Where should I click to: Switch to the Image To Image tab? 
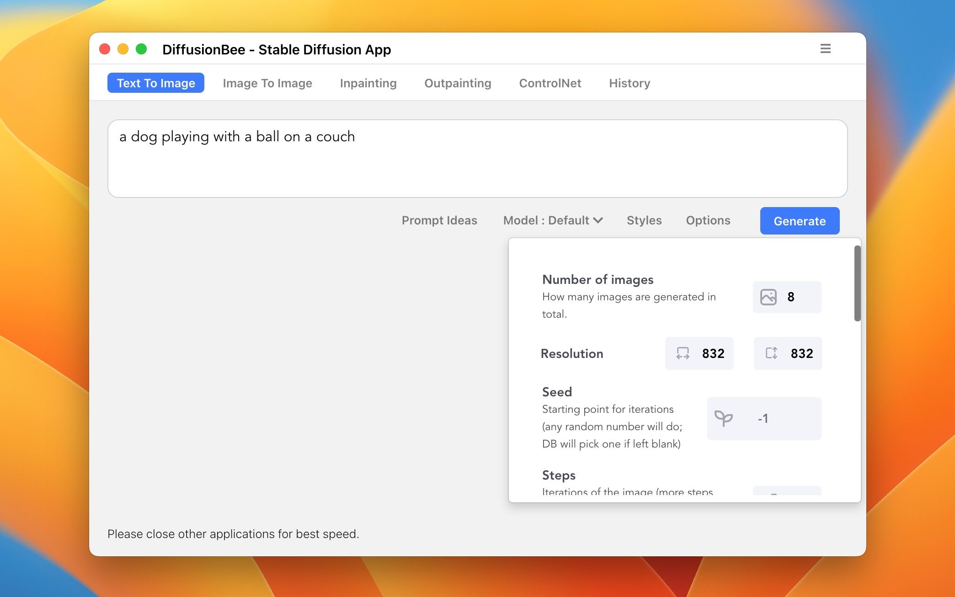267,83
